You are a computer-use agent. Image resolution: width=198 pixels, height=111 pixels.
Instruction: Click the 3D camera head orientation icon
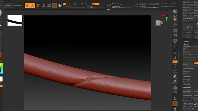[159, 23]
